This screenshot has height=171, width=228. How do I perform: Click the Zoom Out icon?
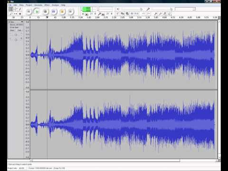pos(160,14)
